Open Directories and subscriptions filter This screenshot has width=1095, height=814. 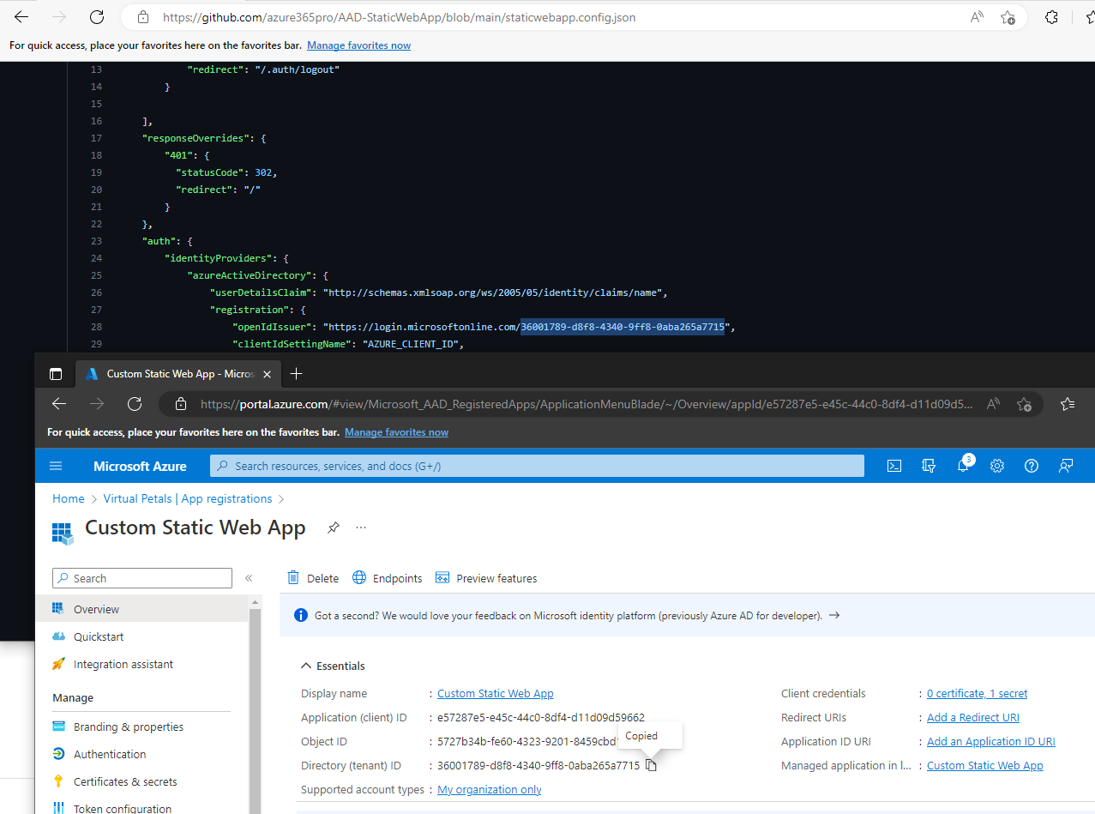tap(928, 466)
